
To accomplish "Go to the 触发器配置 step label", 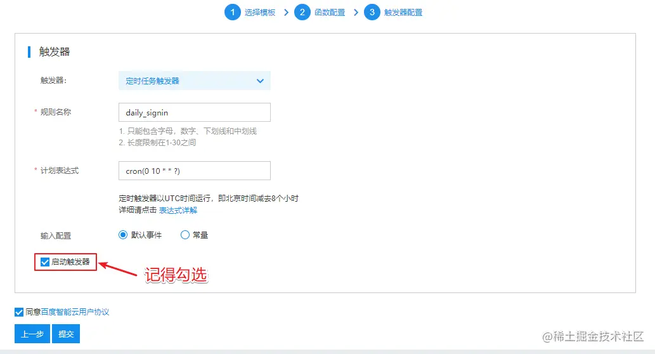I will [x=403, y=13].
